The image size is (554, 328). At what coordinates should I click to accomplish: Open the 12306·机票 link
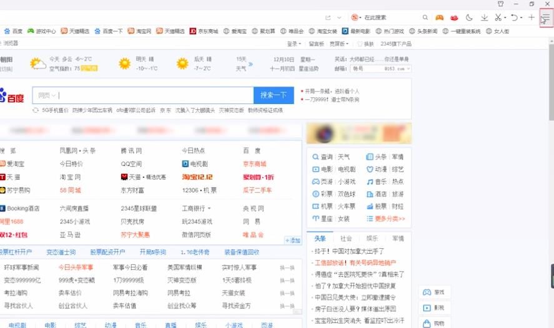199,190
